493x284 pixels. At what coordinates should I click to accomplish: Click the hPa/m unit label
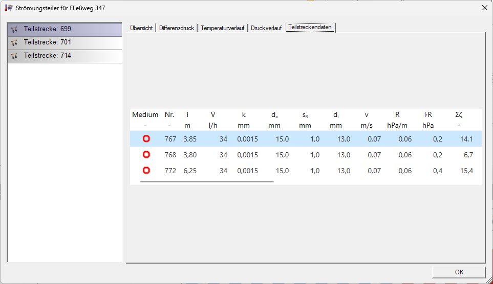point(397,126)
